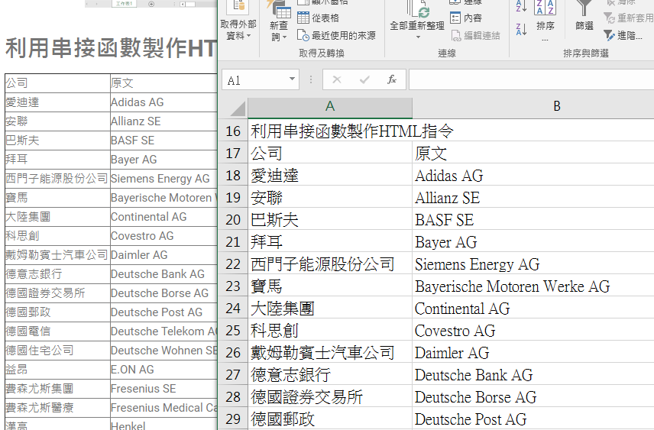Select Excel cell Deutsche Post AG in row 29
Image resolution: width=654 pixels, height=430 pixels.
click(533, 419)
